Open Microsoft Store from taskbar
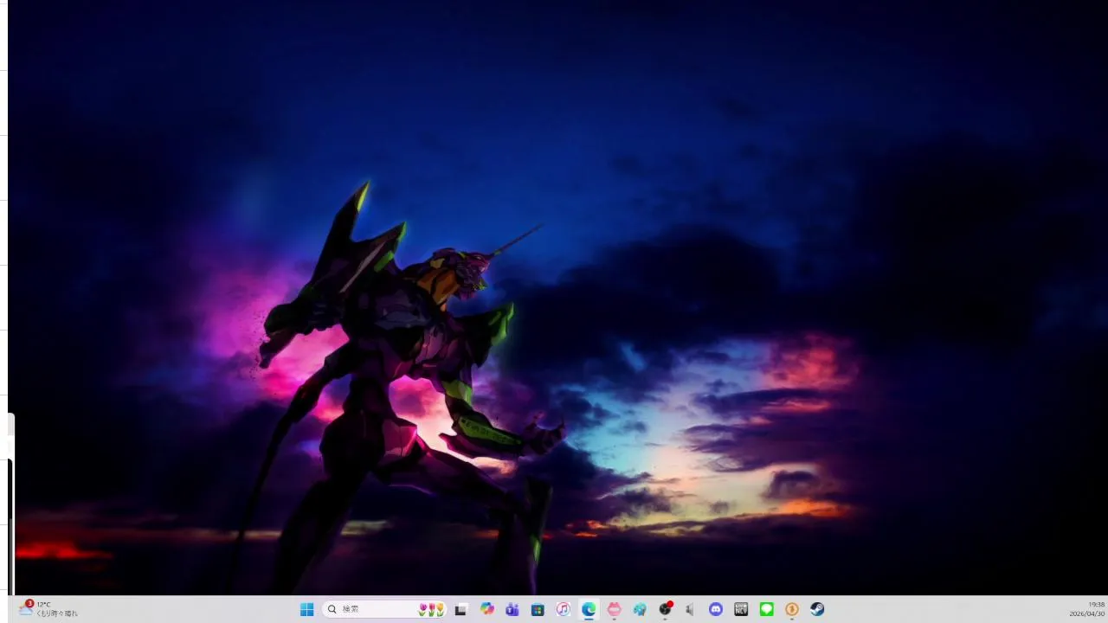This screenshot has height=623, width=1108. (538, 609)
